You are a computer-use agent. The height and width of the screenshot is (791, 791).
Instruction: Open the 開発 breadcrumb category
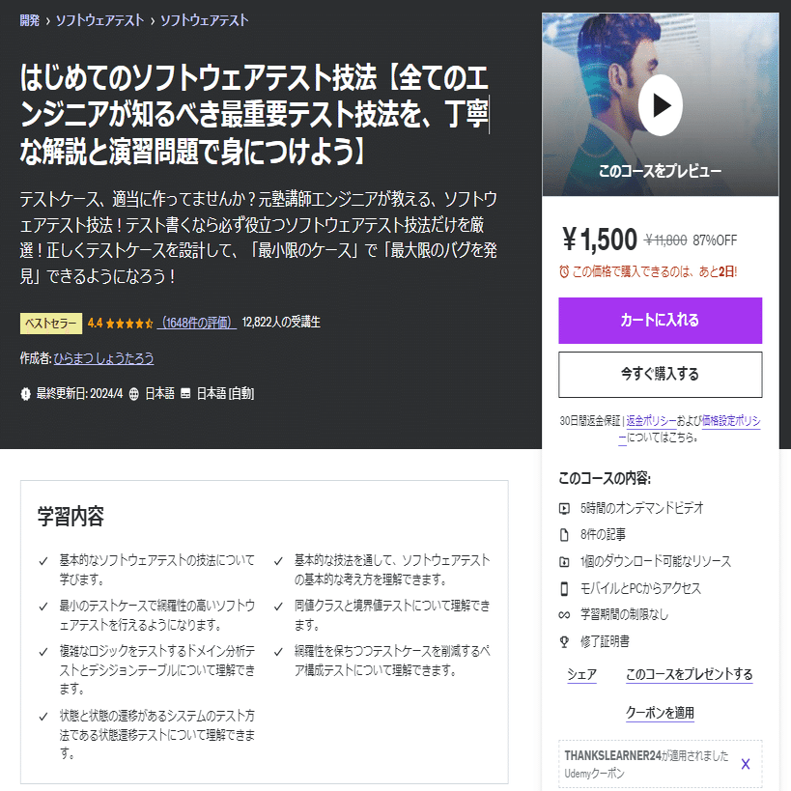(29, 20)
